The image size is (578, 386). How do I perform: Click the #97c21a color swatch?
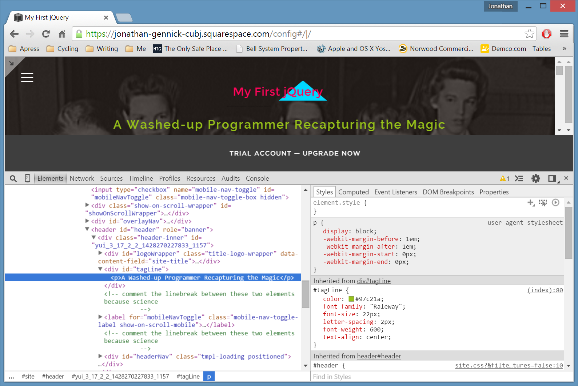click(x=351, y=299)
